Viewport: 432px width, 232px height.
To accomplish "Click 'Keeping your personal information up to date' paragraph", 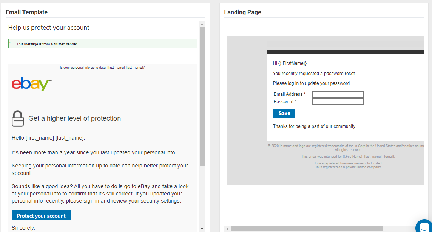I will click(x=100, y=169).
